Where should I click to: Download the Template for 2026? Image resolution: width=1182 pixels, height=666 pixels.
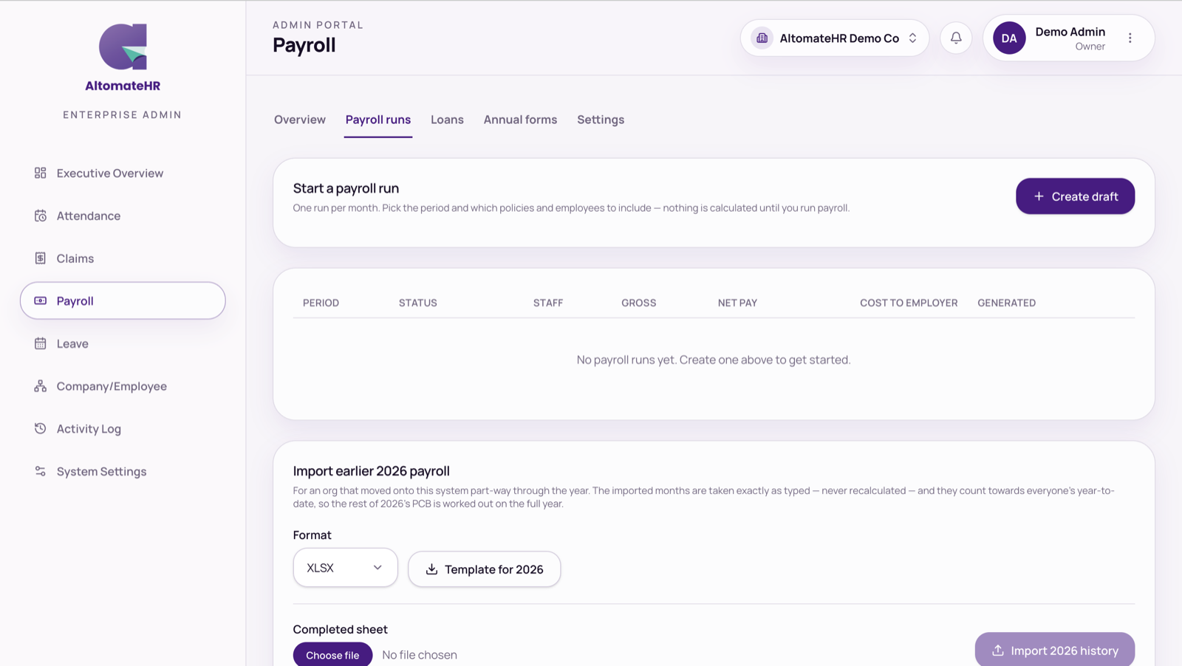[485, 569]
